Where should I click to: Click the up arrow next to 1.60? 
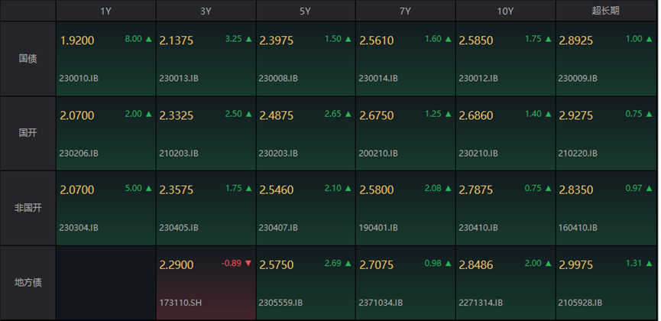(448, 39)
